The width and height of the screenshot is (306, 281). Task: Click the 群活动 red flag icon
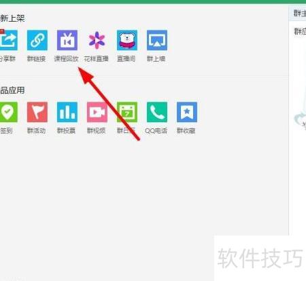click(37, 112)
